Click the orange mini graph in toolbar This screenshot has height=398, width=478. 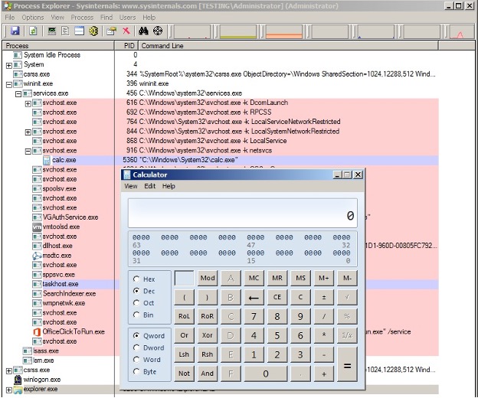pyautogui.click(x=283, y=31)
